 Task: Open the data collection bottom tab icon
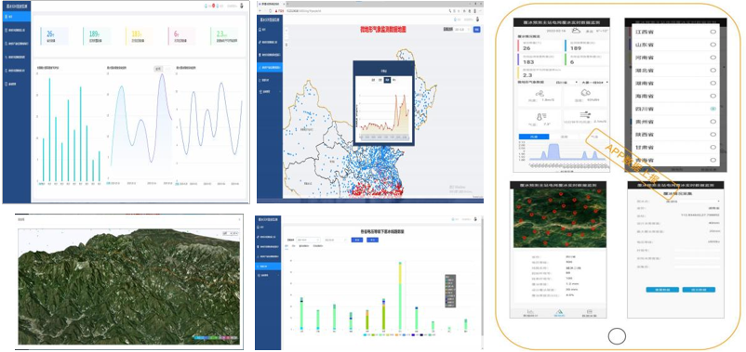click(x=589, y=312)
